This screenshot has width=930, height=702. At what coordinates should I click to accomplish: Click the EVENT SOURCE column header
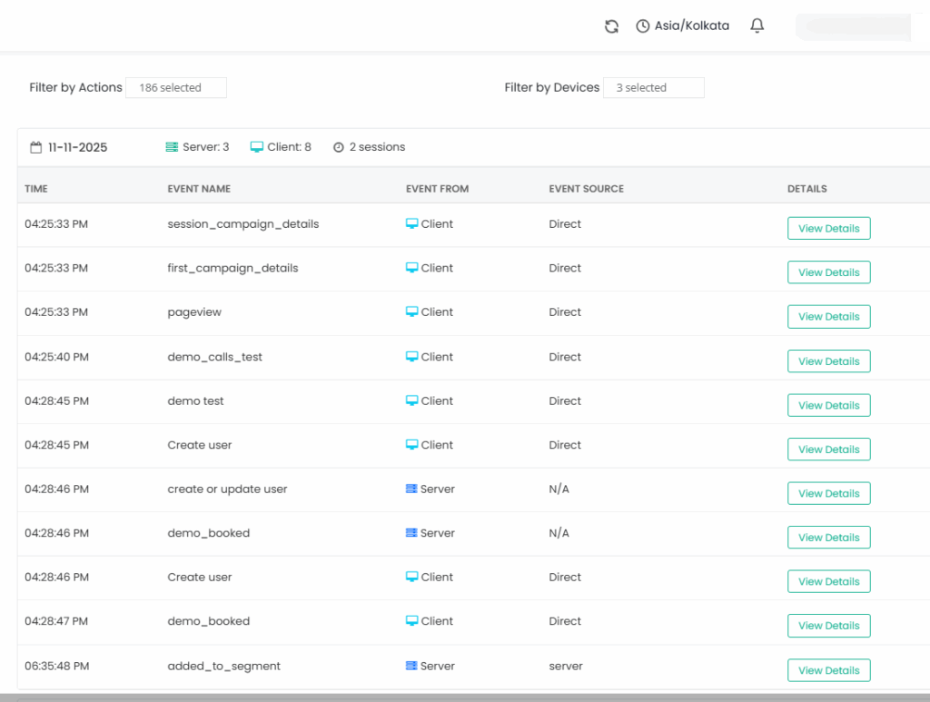click(586, 188)
